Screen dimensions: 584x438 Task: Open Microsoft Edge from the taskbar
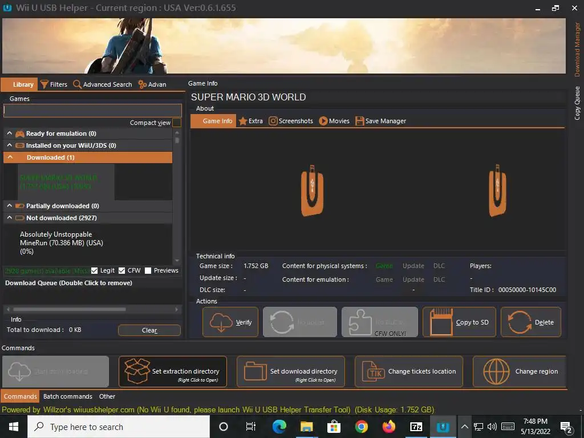[279, 427]
